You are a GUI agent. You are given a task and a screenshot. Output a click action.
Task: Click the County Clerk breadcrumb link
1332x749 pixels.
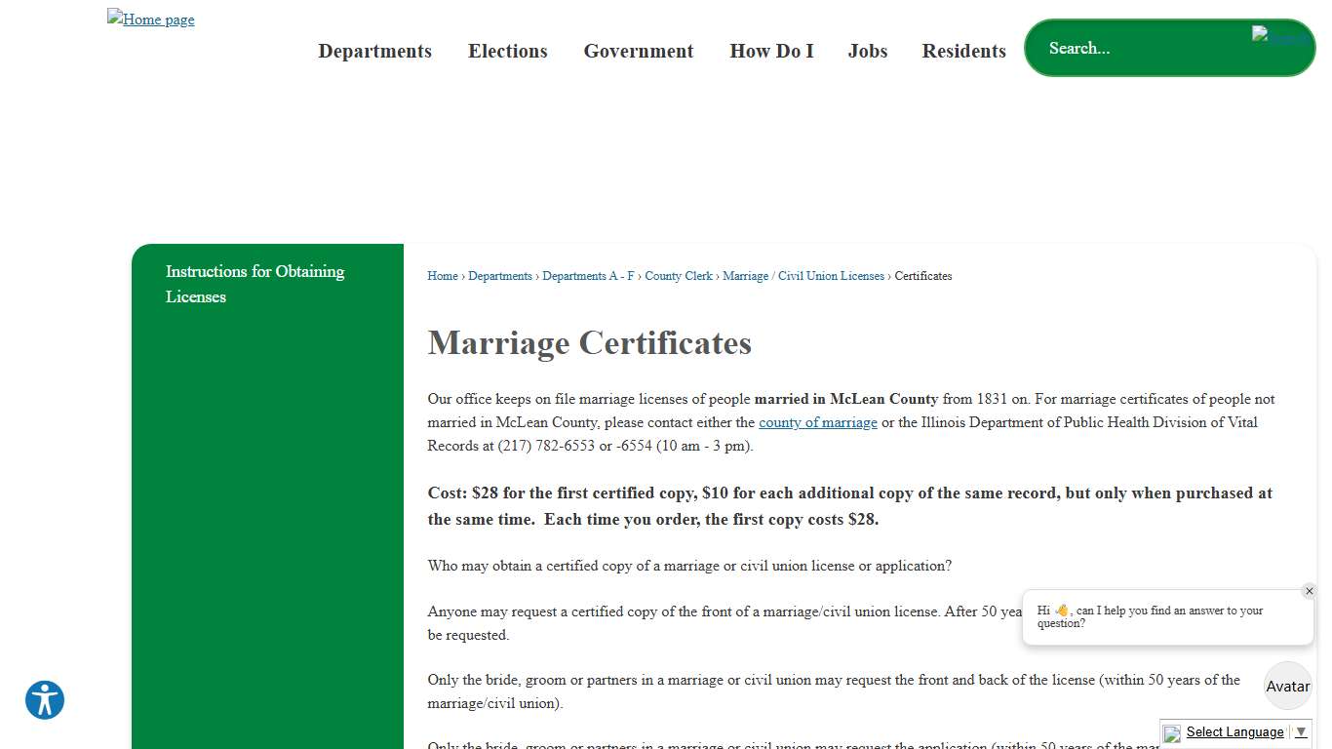click(x=679, y=276)
